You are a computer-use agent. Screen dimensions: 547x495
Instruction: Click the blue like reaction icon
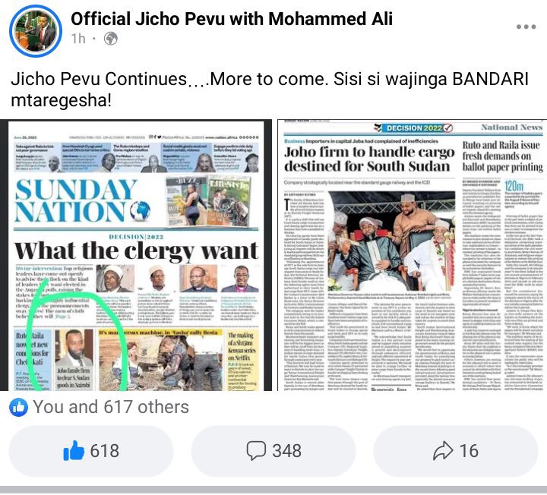(x=18, y=407)
